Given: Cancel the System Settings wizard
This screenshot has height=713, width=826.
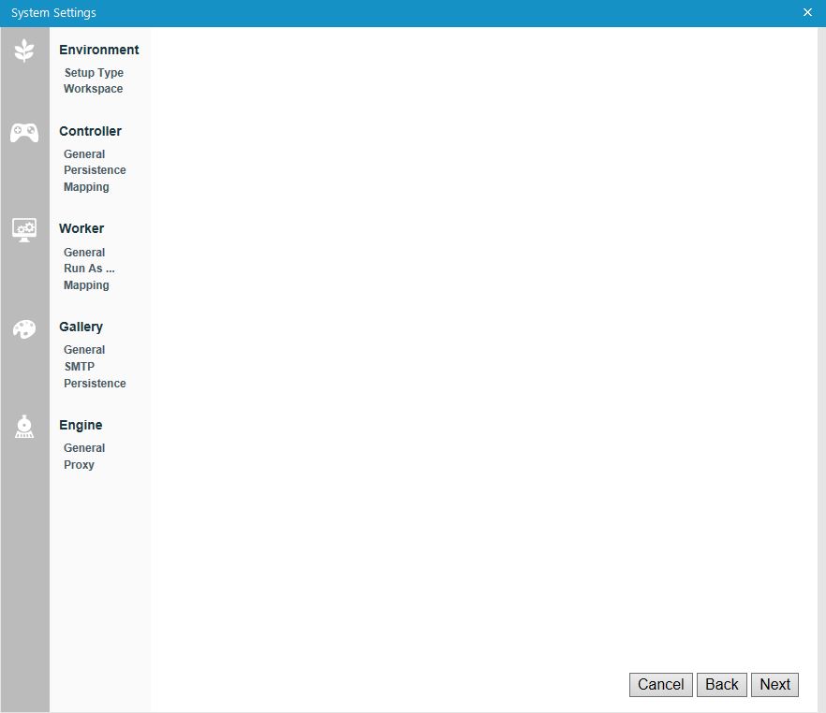Looking at the screenshot, I should 660,684.
